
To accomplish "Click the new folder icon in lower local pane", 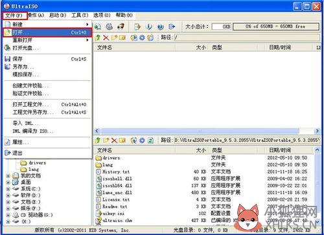I will click(x=106, y=140).
